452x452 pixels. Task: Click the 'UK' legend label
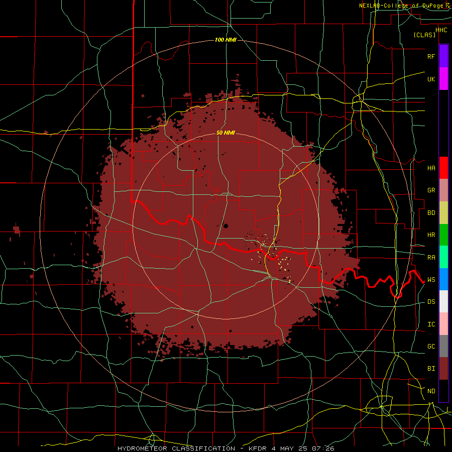[x=431, y=79]
